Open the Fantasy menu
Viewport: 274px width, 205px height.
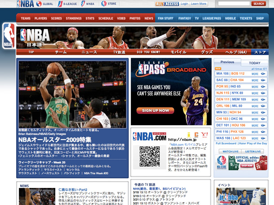pyautogui.click(x=184, y=18)
